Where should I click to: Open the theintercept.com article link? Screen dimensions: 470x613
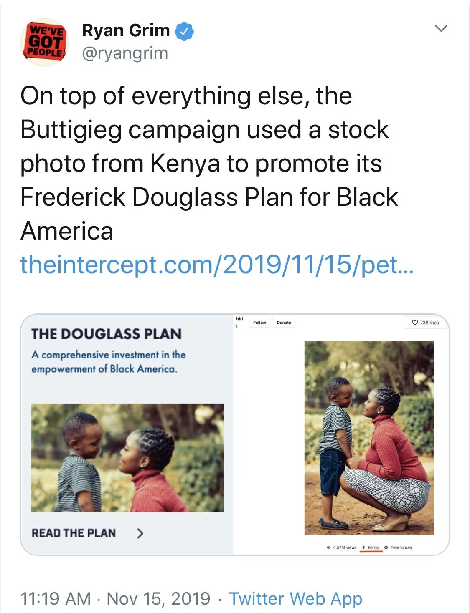tap(217, 265)
